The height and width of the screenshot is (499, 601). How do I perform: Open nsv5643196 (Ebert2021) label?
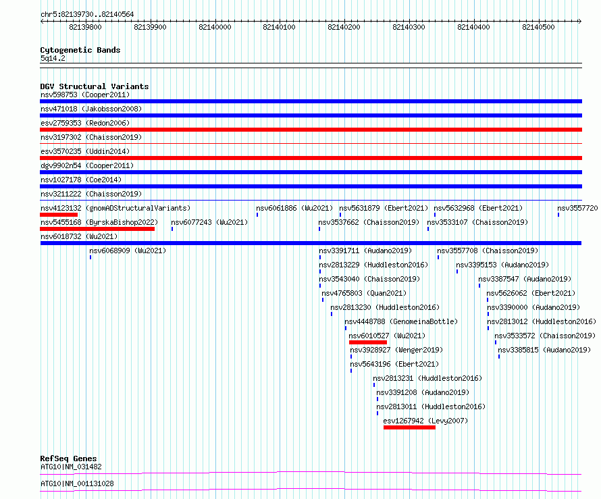click(x=394, y=364)
